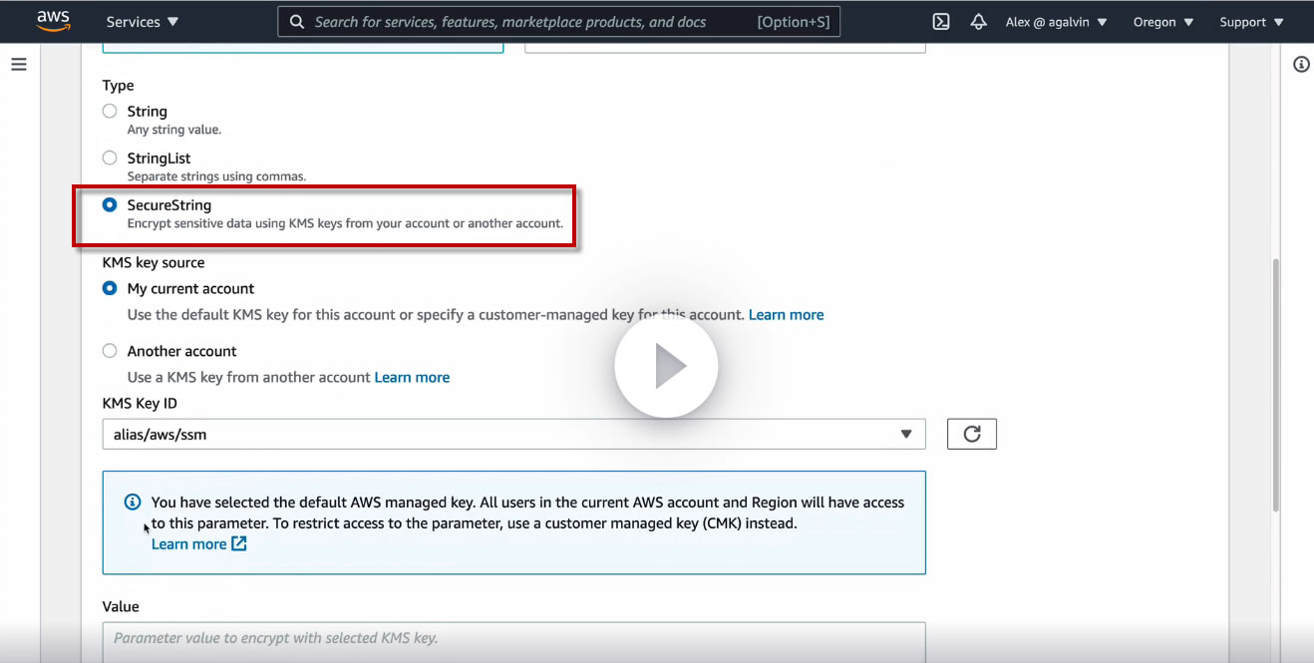Select My current account KMS source
This screenshot has height=663, width=1314.
pos(110,288)
